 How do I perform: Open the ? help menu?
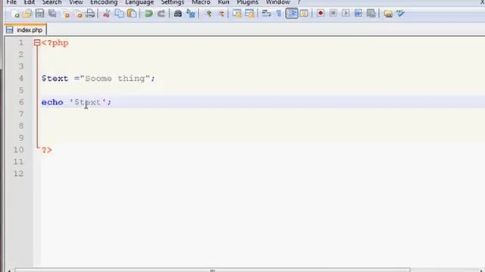click(x=299, y=2)
